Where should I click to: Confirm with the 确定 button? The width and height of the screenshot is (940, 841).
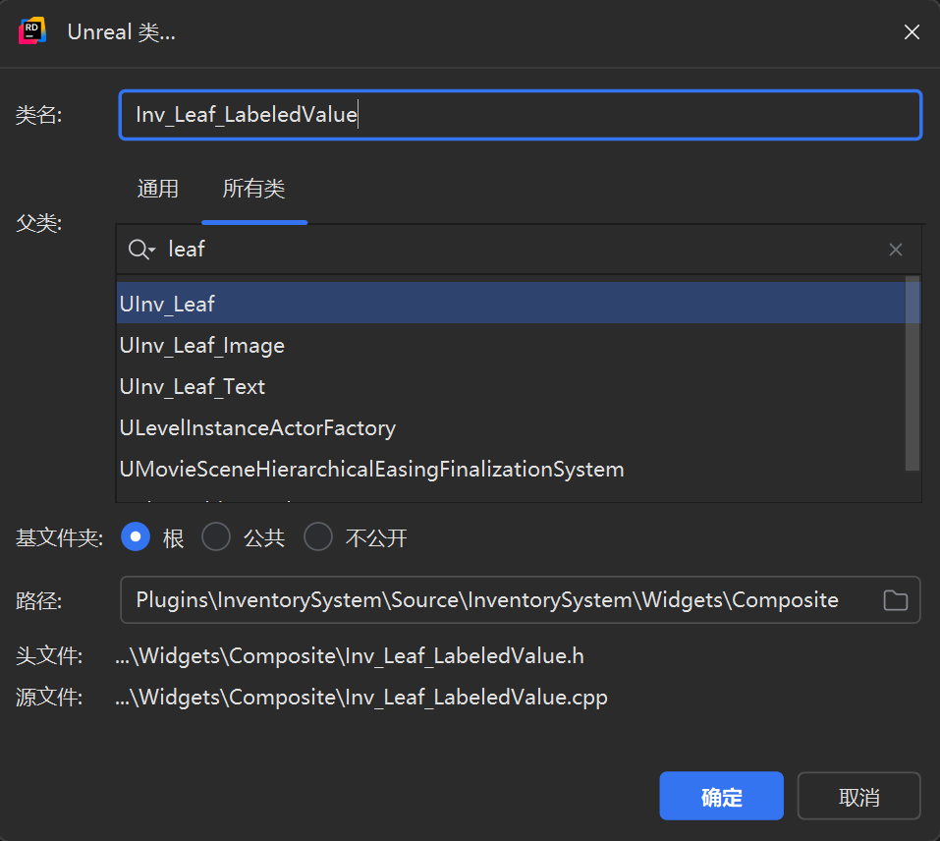(721, 796)
